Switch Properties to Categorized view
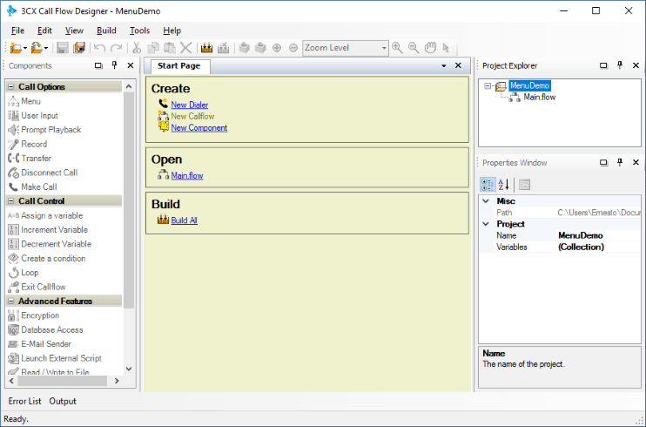This screenshot has height=427, width=646. point(488,185)
